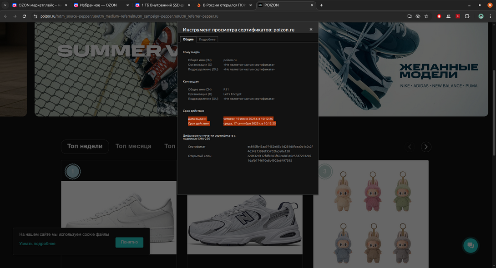Click the rank 3 badge on plush toys
The width and height of the screenshot is (496, 268).
[x=324, y=171]
